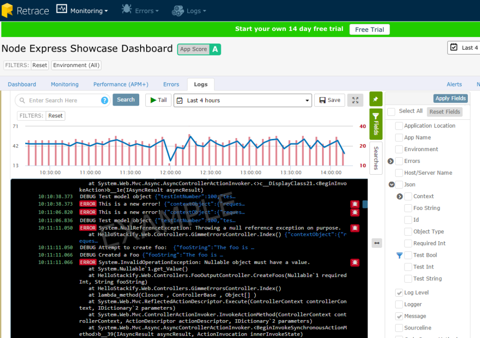Uncheck the Message field checkbox

(399, 316)
